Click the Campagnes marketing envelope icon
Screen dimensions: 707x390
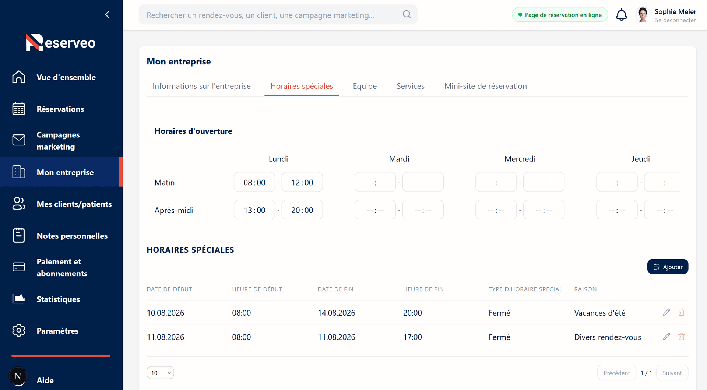coord(19,140)
